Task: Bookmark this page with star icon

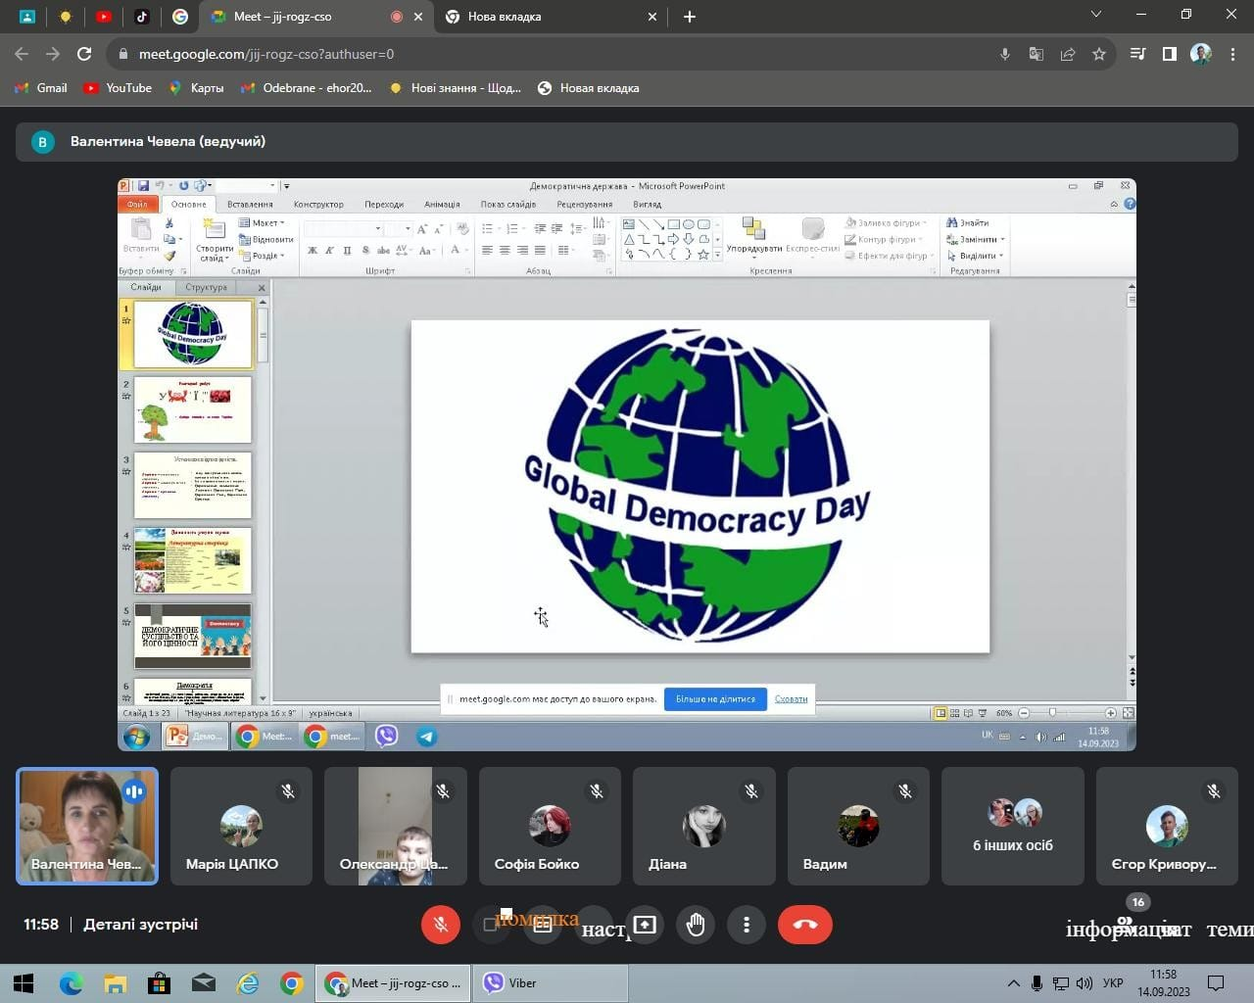Action: coord(1099,54)
